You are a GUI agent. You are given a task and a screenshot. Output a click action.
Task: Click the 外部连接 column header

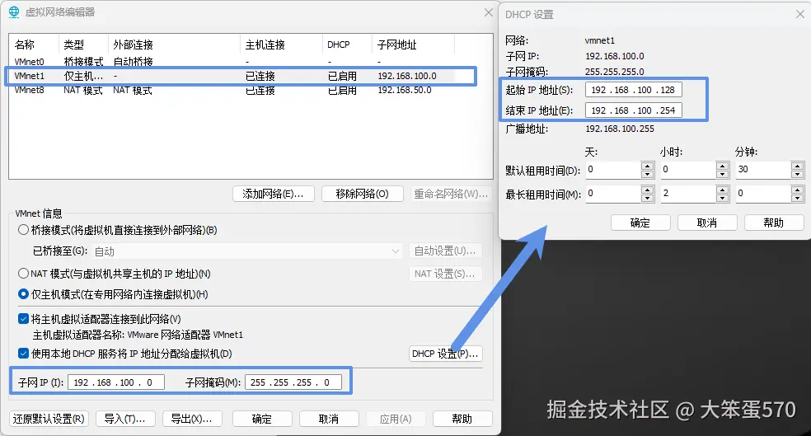(175, 45)
